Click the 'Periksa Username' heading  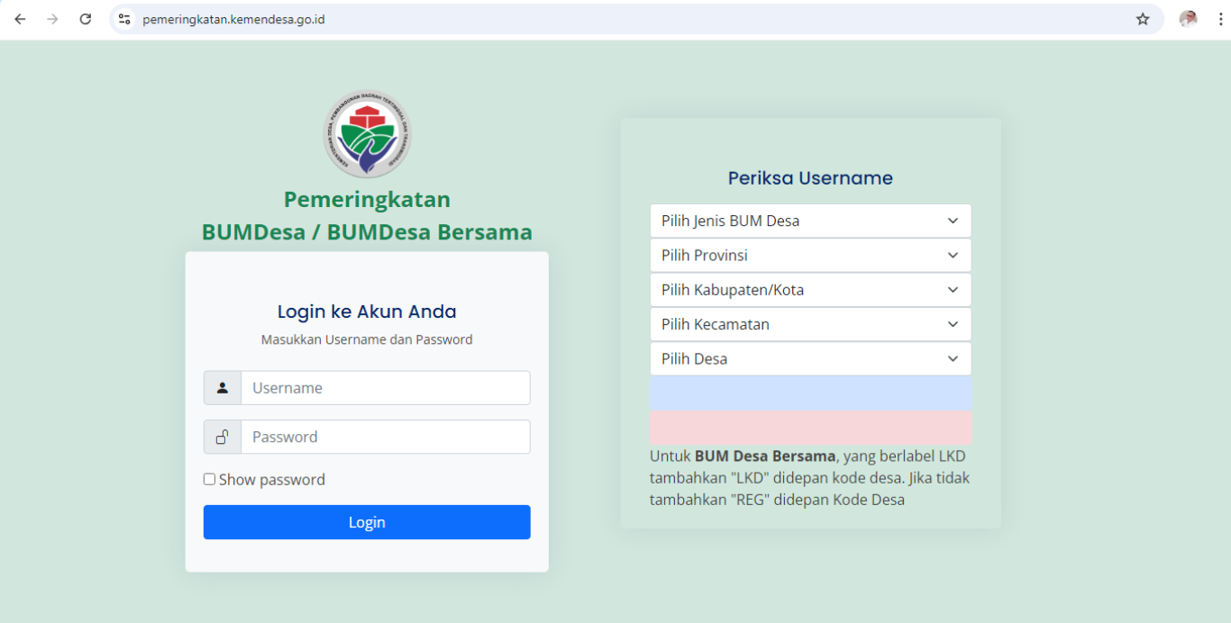click(810, 178)
